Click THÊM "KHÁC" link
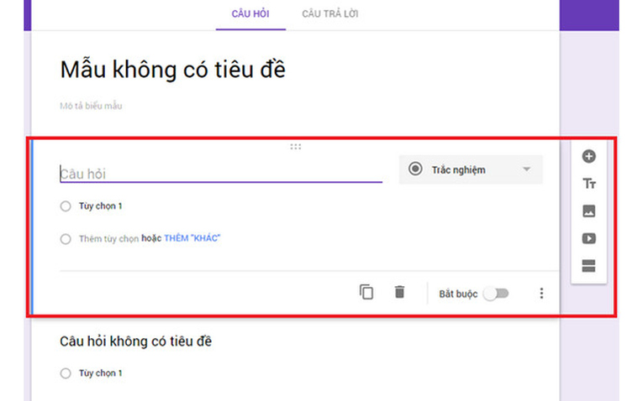 [x=192, y=238]
